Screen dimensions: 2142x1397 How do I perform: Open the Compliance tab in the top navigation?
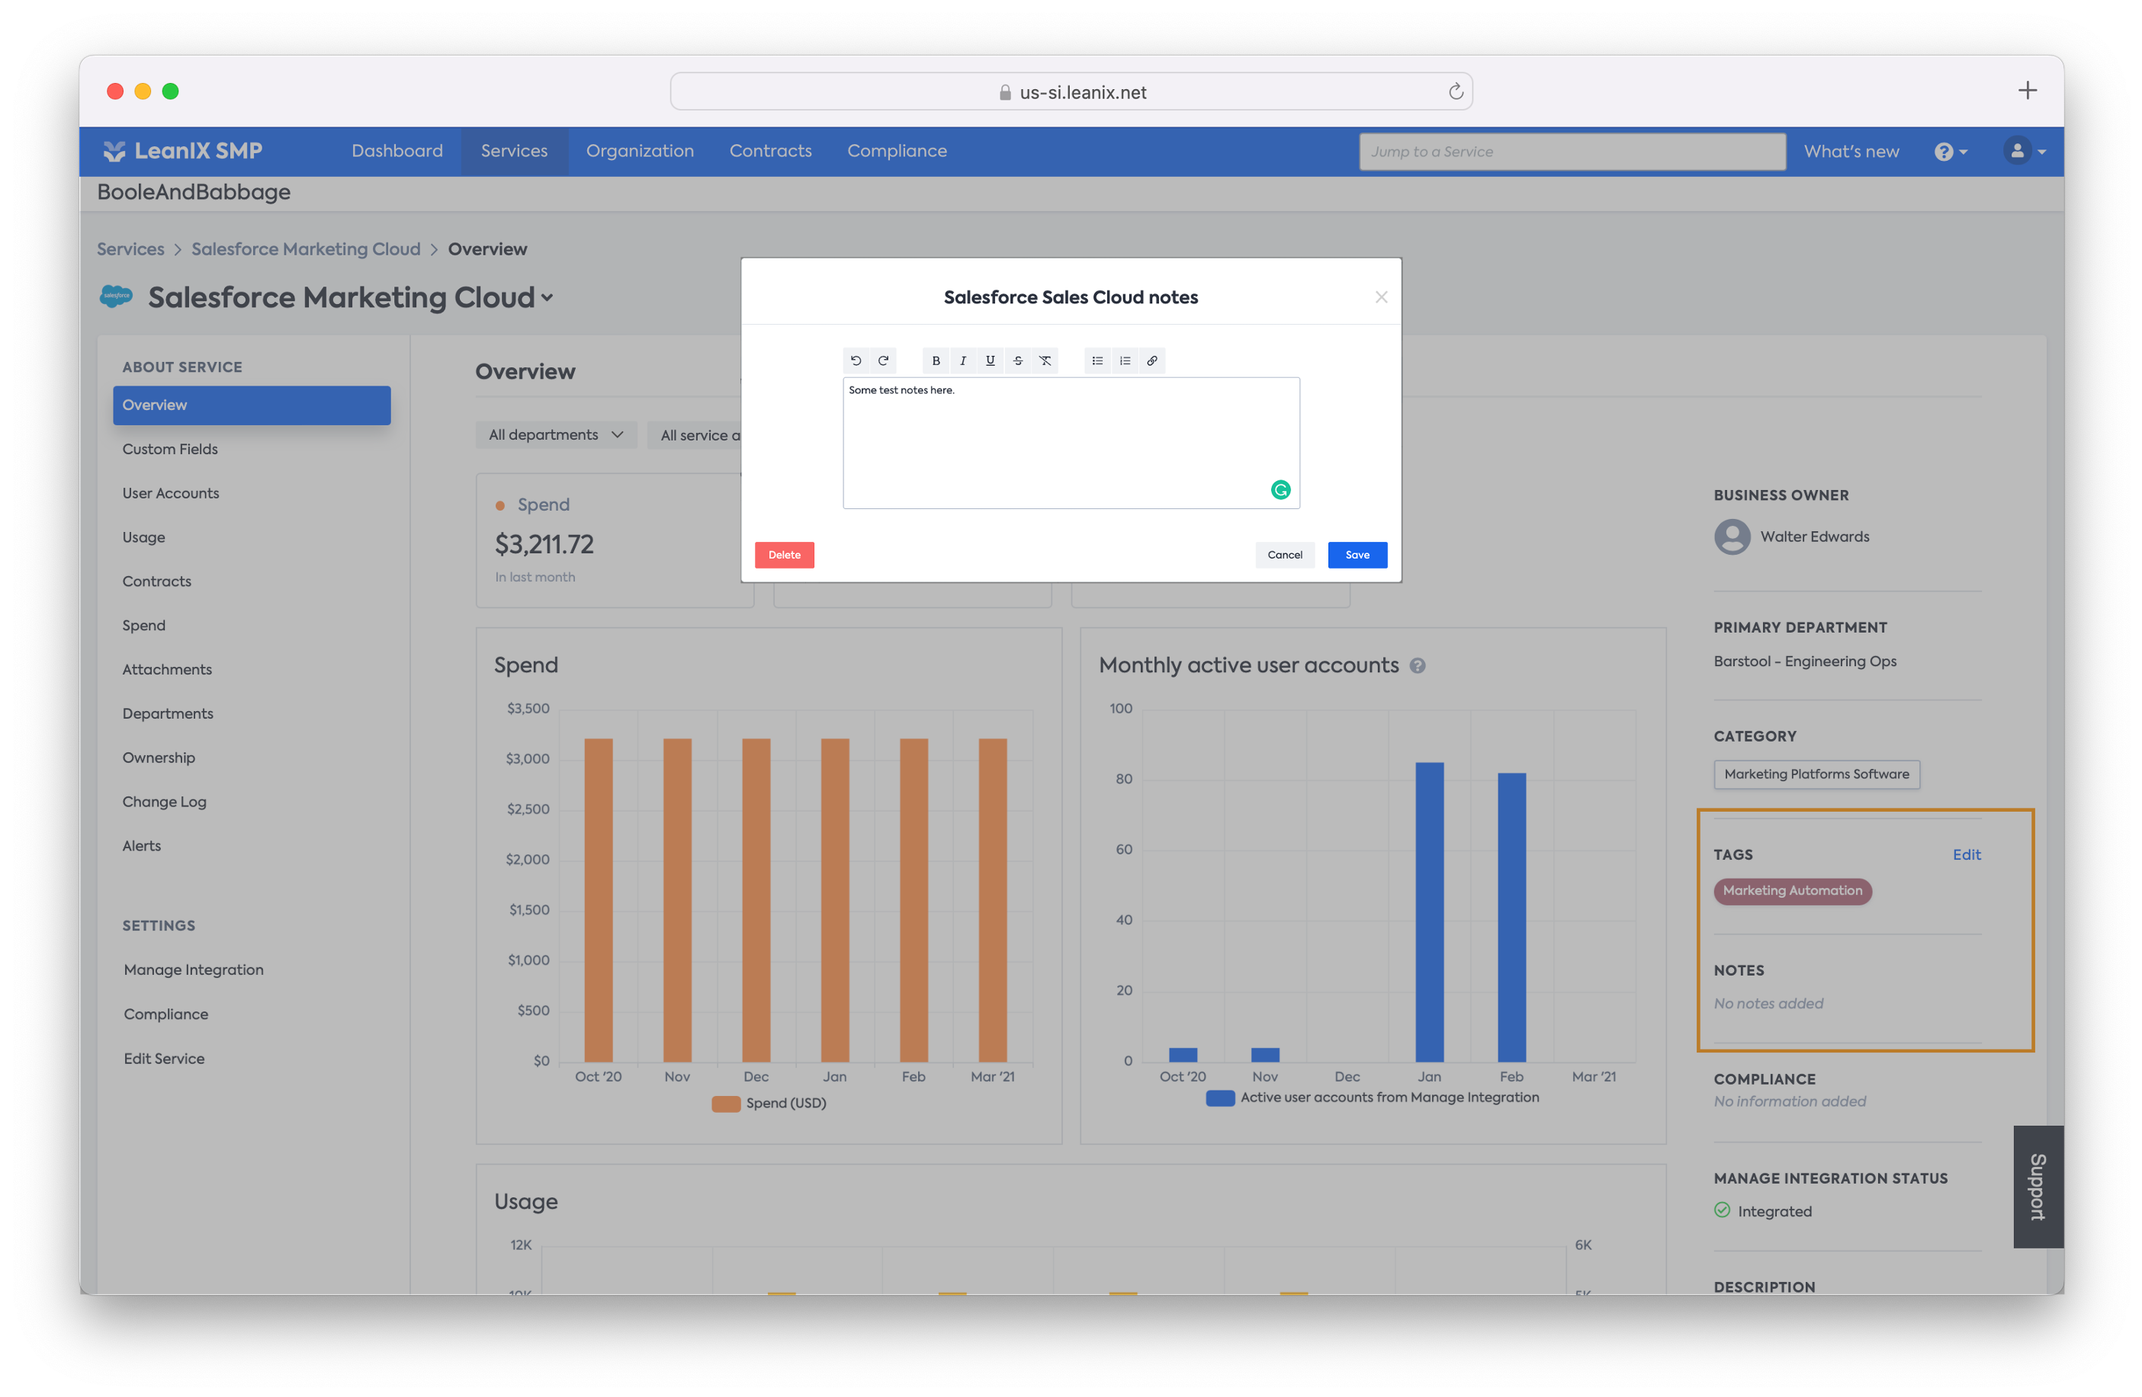[x=897, y=151]
